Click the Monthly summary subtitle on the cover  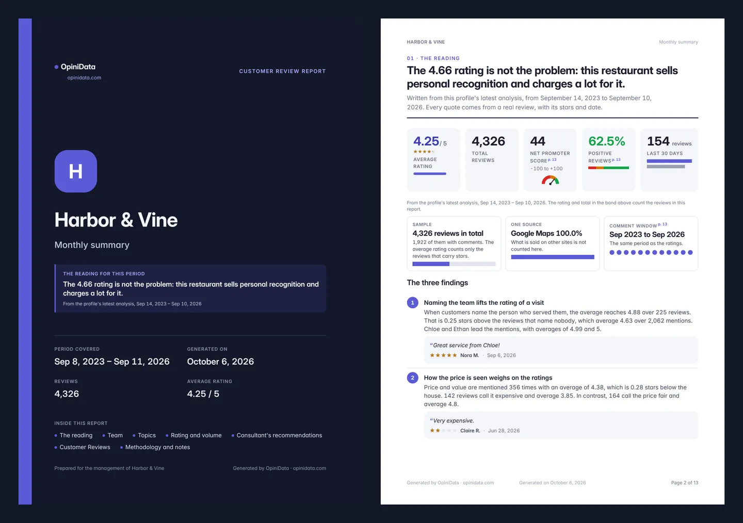point(92,245)
